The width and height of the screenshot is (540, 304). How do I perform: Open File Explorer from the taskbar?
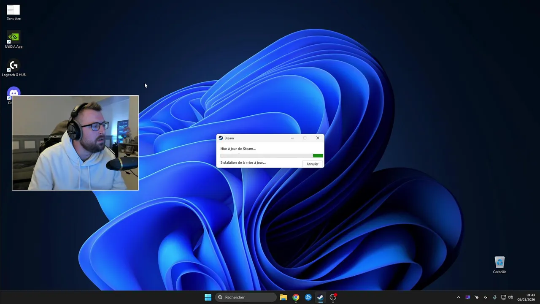point(283,297)
